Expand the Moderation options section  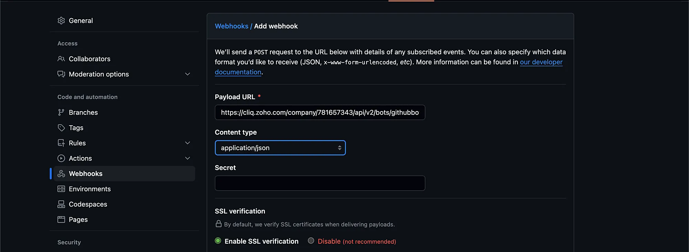[x=187, y=74]
